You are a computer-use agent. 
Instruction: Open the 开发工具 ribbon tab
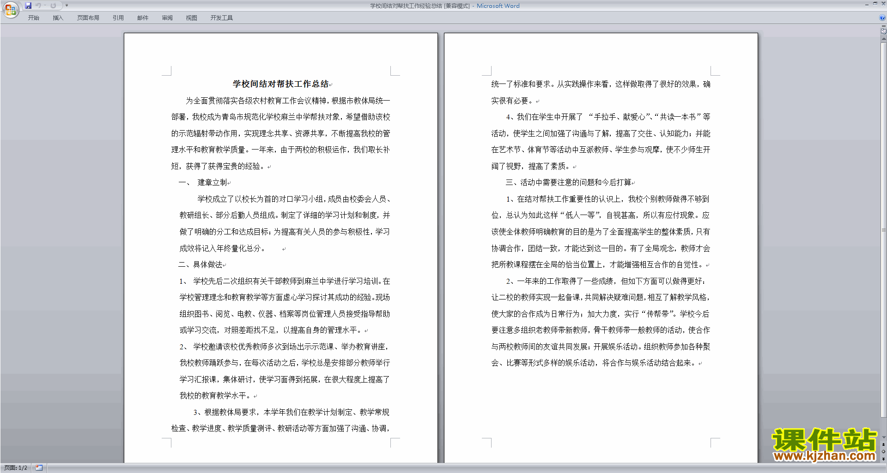click(x=222, y=18)
